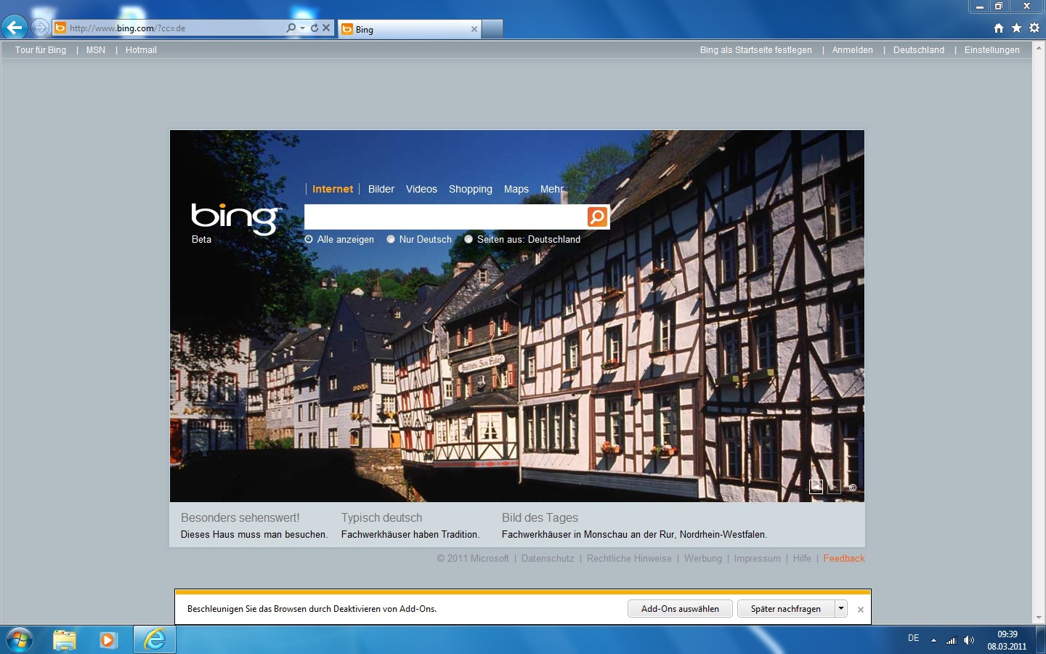Image resolution: width=1046 pixels, height=654 pixels.
Task: Click the Home icon in the browser toolbar
Action: pyautogui.click(x=999, y=28)
